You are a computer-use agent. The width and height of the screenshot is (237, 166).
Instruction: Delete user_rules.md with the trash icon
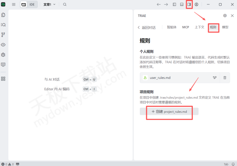pyautogui.click(x=224, y=78)
